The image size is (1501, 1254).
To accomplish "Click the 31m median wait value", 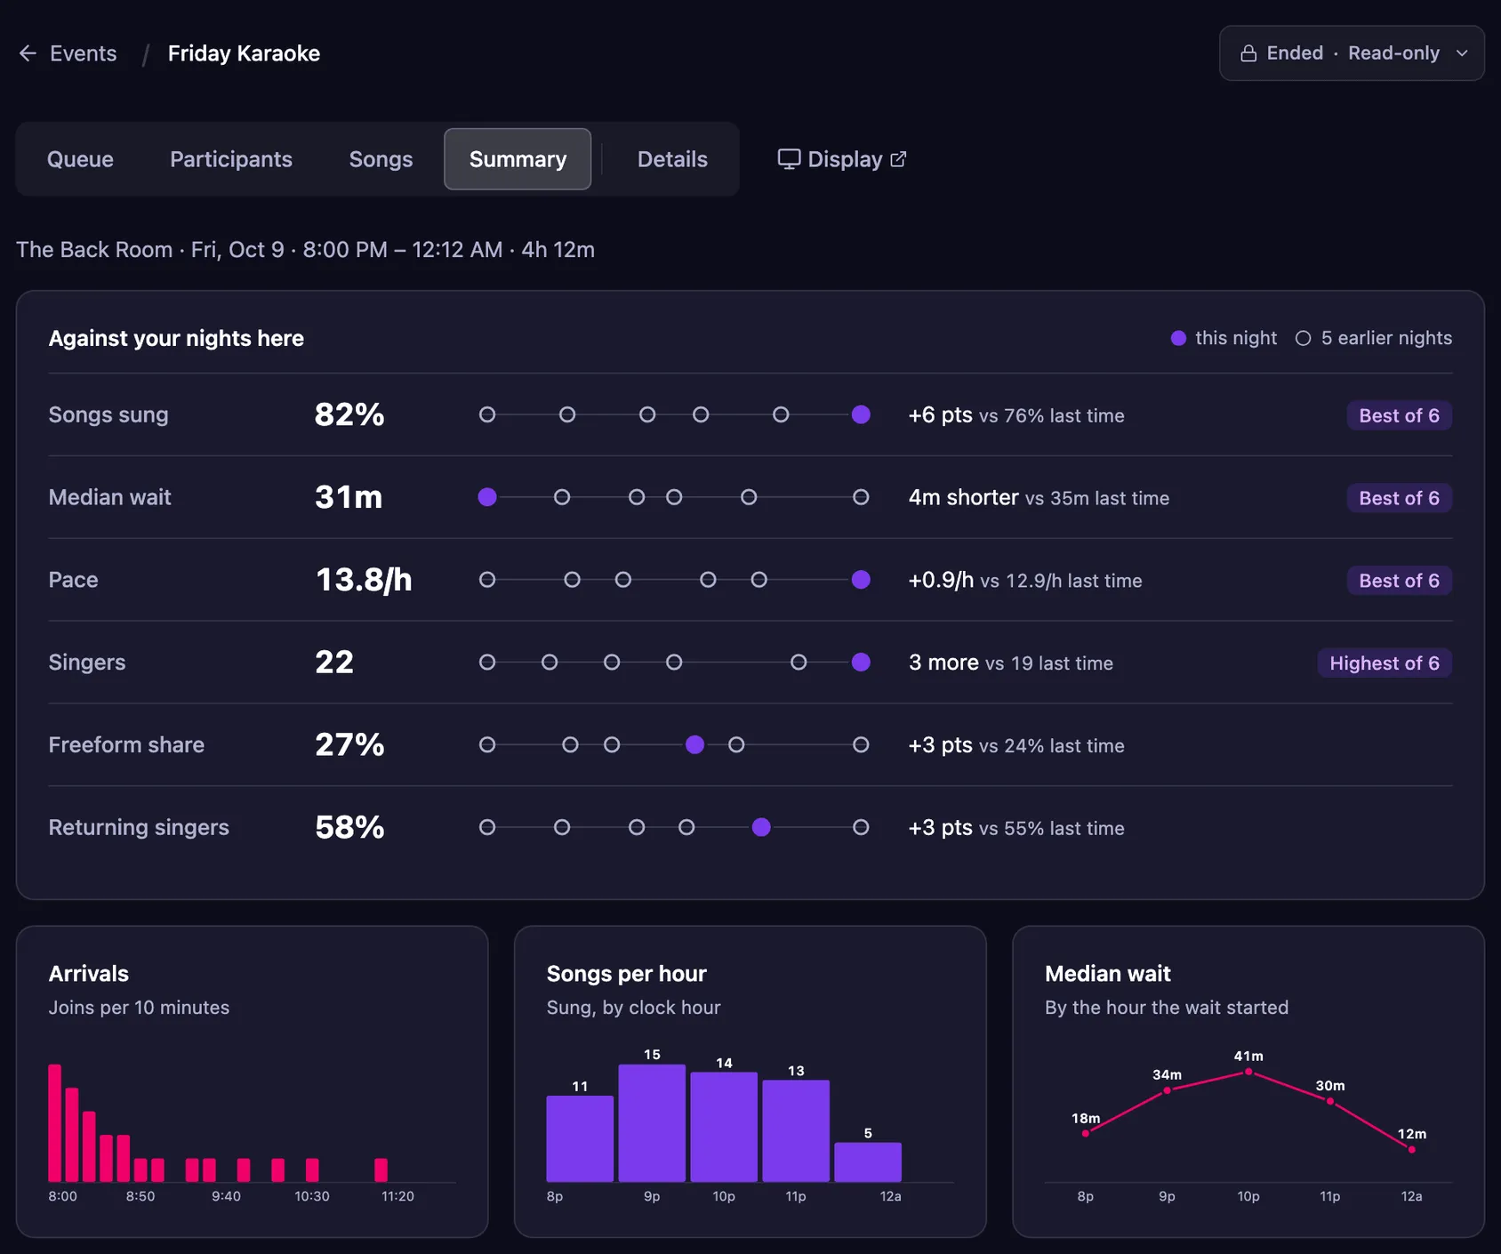I will 349,497.
